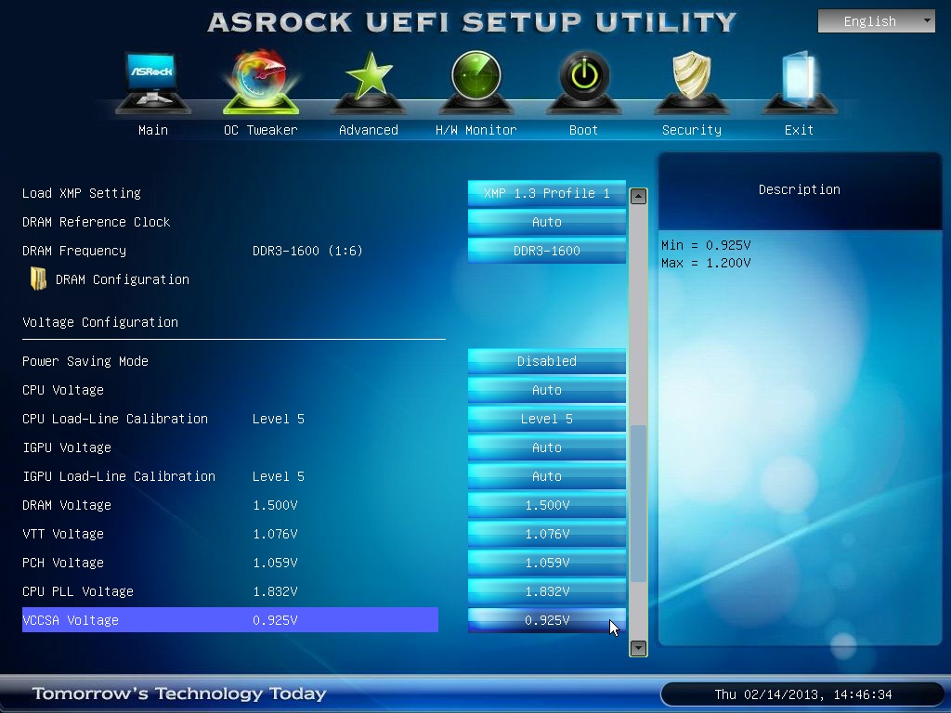Select the Power Saving Mode label
This screenshot has width=951, height=713.
[x=85, y=361]
